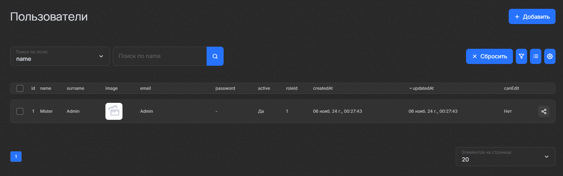Screen dimensions: 563x176
Task: Check the checkbox for Mister Admin row
Action: (20, 111)
